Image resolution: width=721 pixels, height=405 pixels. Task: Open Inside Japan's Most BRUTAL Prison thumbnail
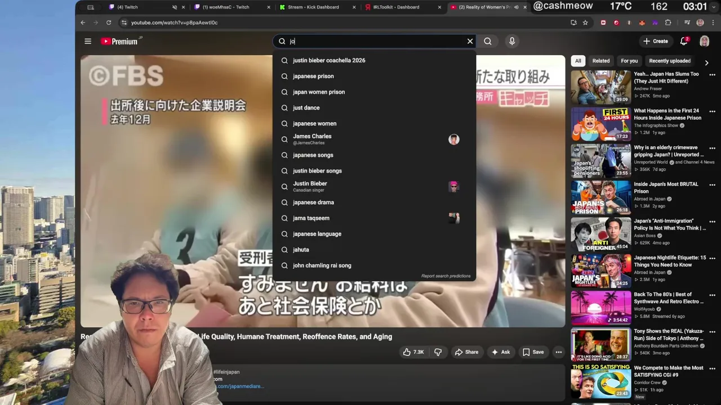click(600, 197)
